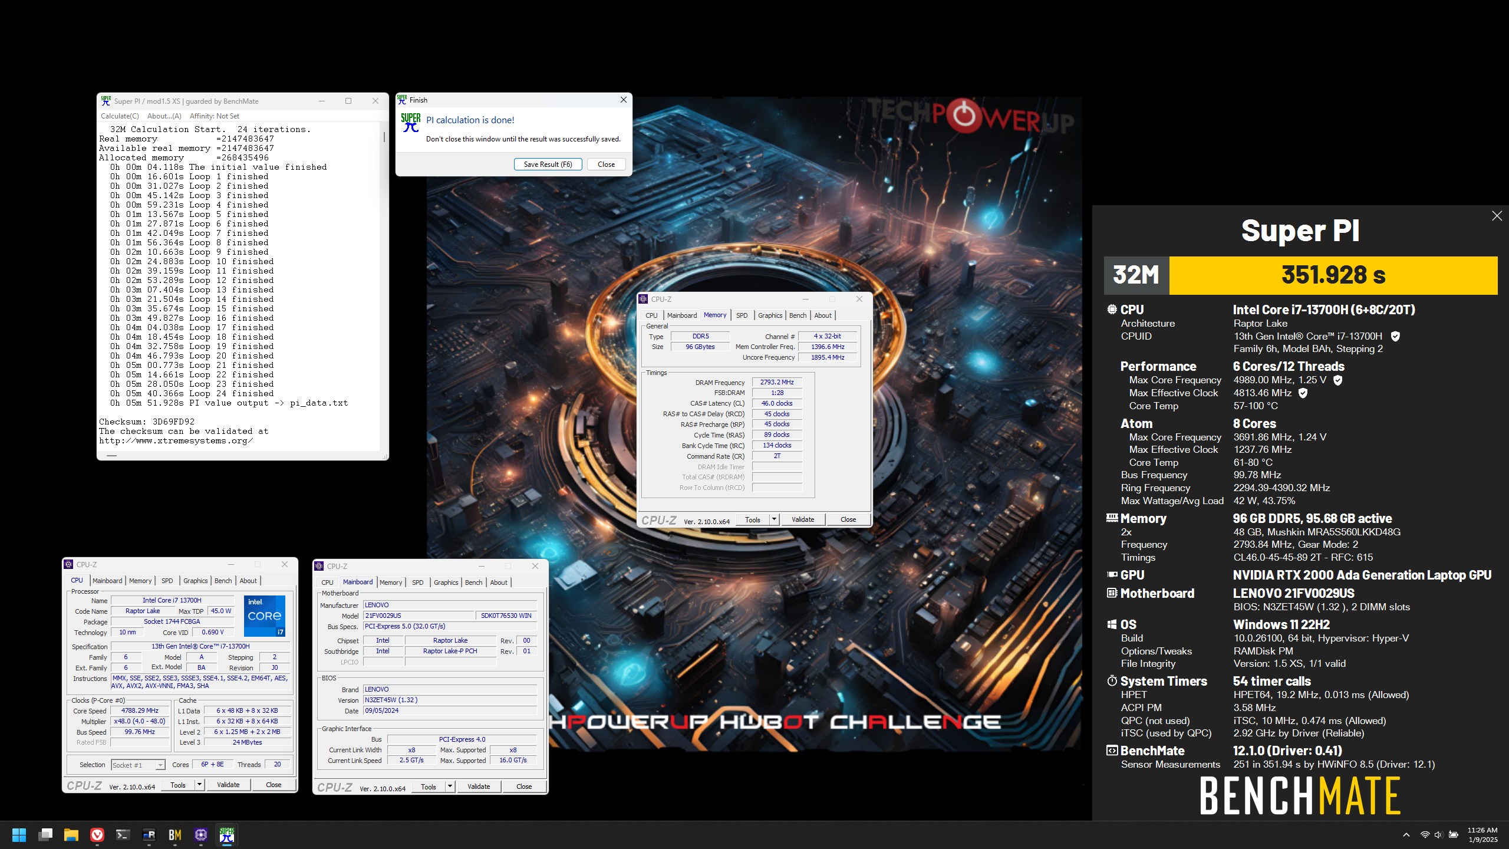
Task: Open Tools dropdown arrow in CPU-Z Mainboard window
Action: pyautogui.click(x=450, y=787)
